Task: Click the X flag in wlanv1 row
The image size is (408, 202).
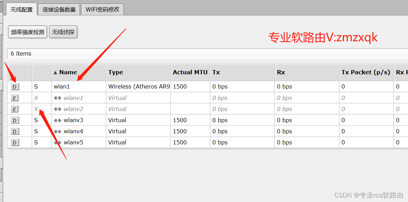Action: coord(36,98)
